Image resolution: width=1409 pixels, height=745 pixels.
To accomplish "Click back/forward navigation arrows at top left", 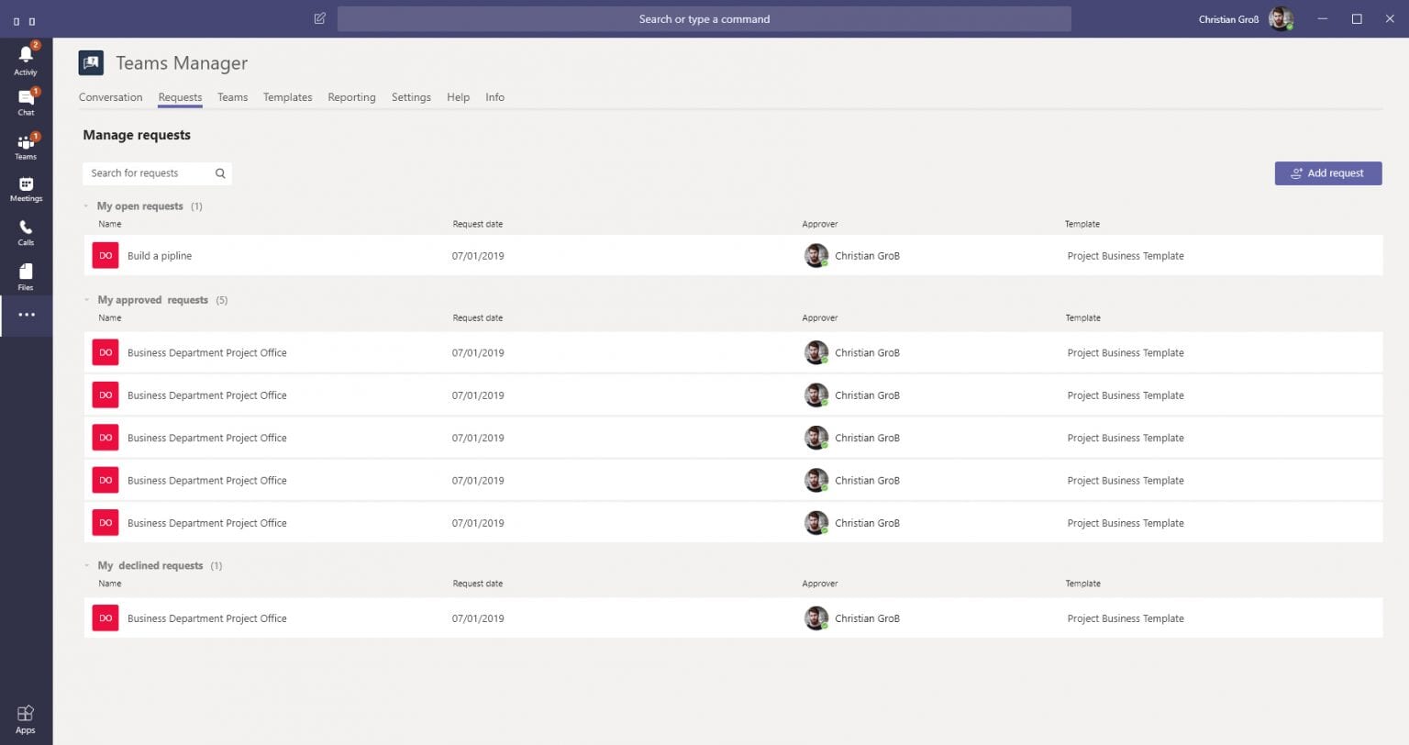I will pyautogui.click(x=24, y=21).
